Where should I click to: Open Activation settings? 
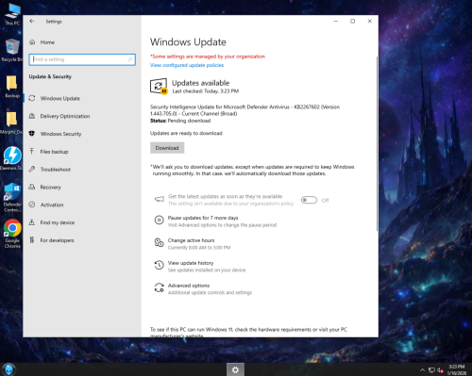52,204
